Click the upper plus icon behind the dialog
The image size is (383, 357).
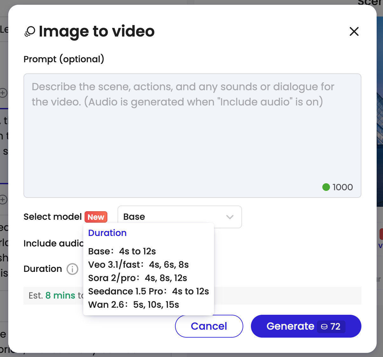click(3, 93)
